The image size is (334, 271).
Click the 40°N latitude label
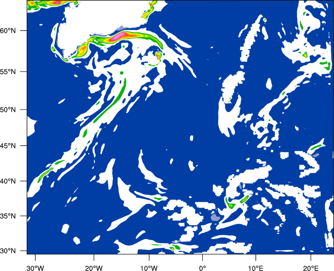pos(8,181)
